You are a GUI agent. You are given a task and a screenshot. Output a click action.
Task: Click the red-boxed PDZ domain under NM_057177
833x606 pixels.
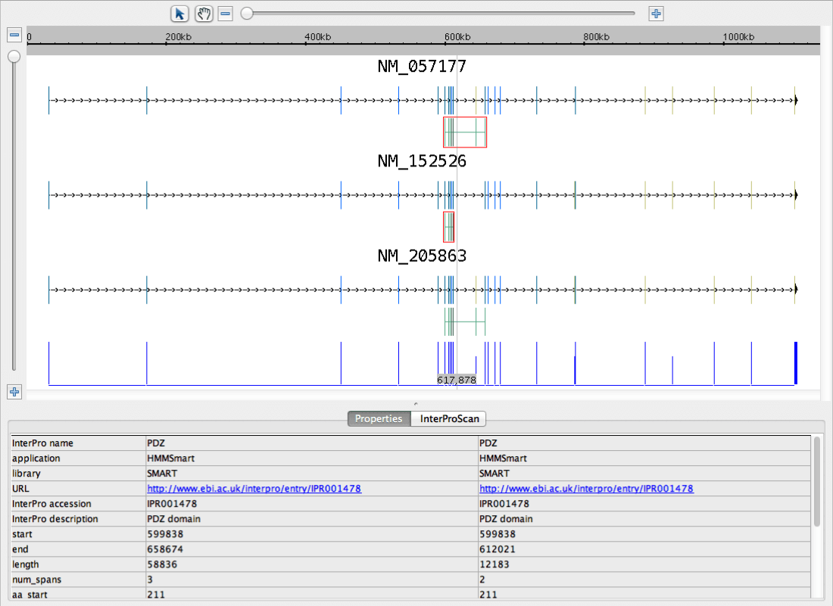tap(465, 132)
